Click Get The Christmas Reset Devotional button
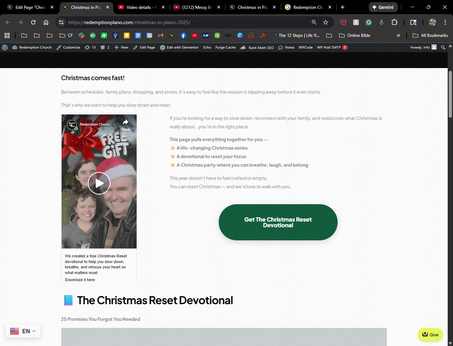The width and height of the screenshot is (453, 346). 278,222
